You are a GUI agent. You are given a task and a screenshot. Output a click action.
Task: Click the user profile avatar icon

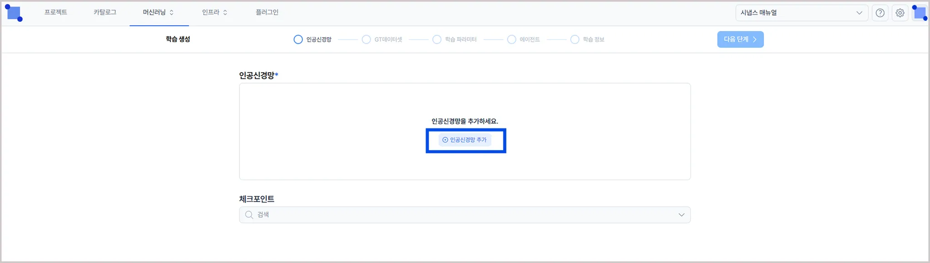[x=920, y=13]
